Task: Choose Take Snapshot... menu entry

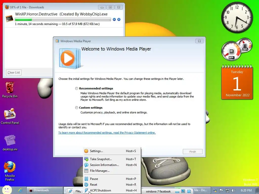Action: coord(112,159)
